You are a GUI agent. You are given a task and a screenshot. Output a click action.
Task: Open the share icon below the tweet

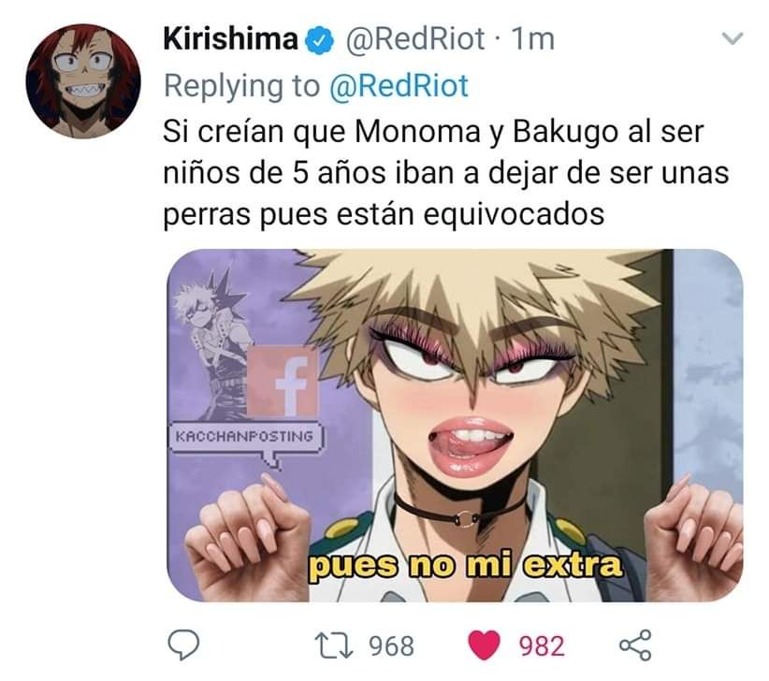coord(635,645)
